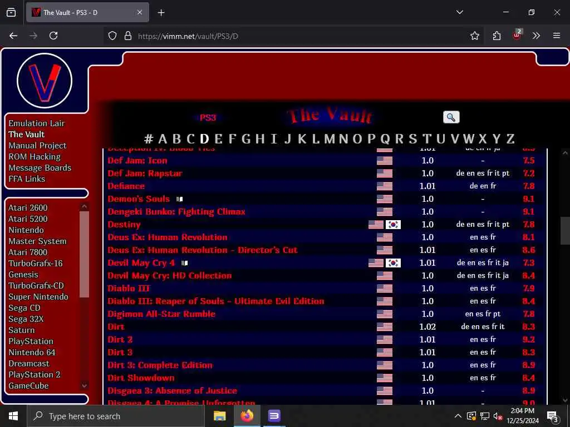This screenshot has width=570, height=427.
Task: Reload the page with the refresh icon
Action: click(x=53, y=36)
